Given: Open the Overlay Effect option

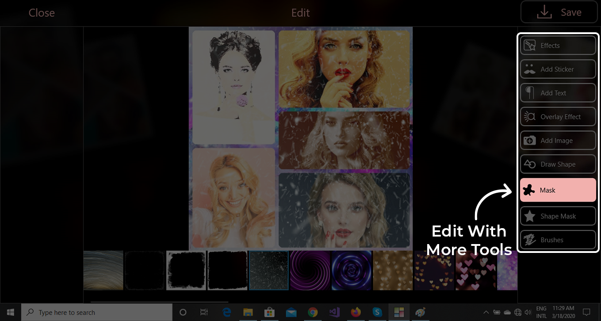Looking at the screenshot, I should point(558,117).
